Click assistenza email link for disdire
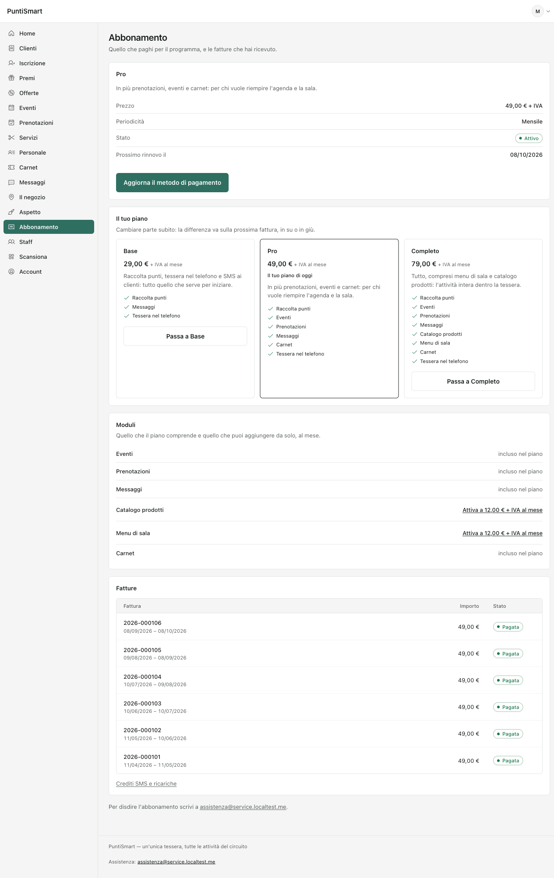This screenshot has height=878, width=554. pos(243,807)
